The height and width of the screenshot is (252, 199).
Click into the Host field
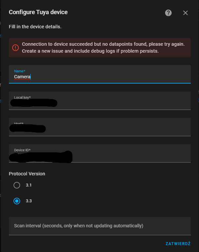99,127
